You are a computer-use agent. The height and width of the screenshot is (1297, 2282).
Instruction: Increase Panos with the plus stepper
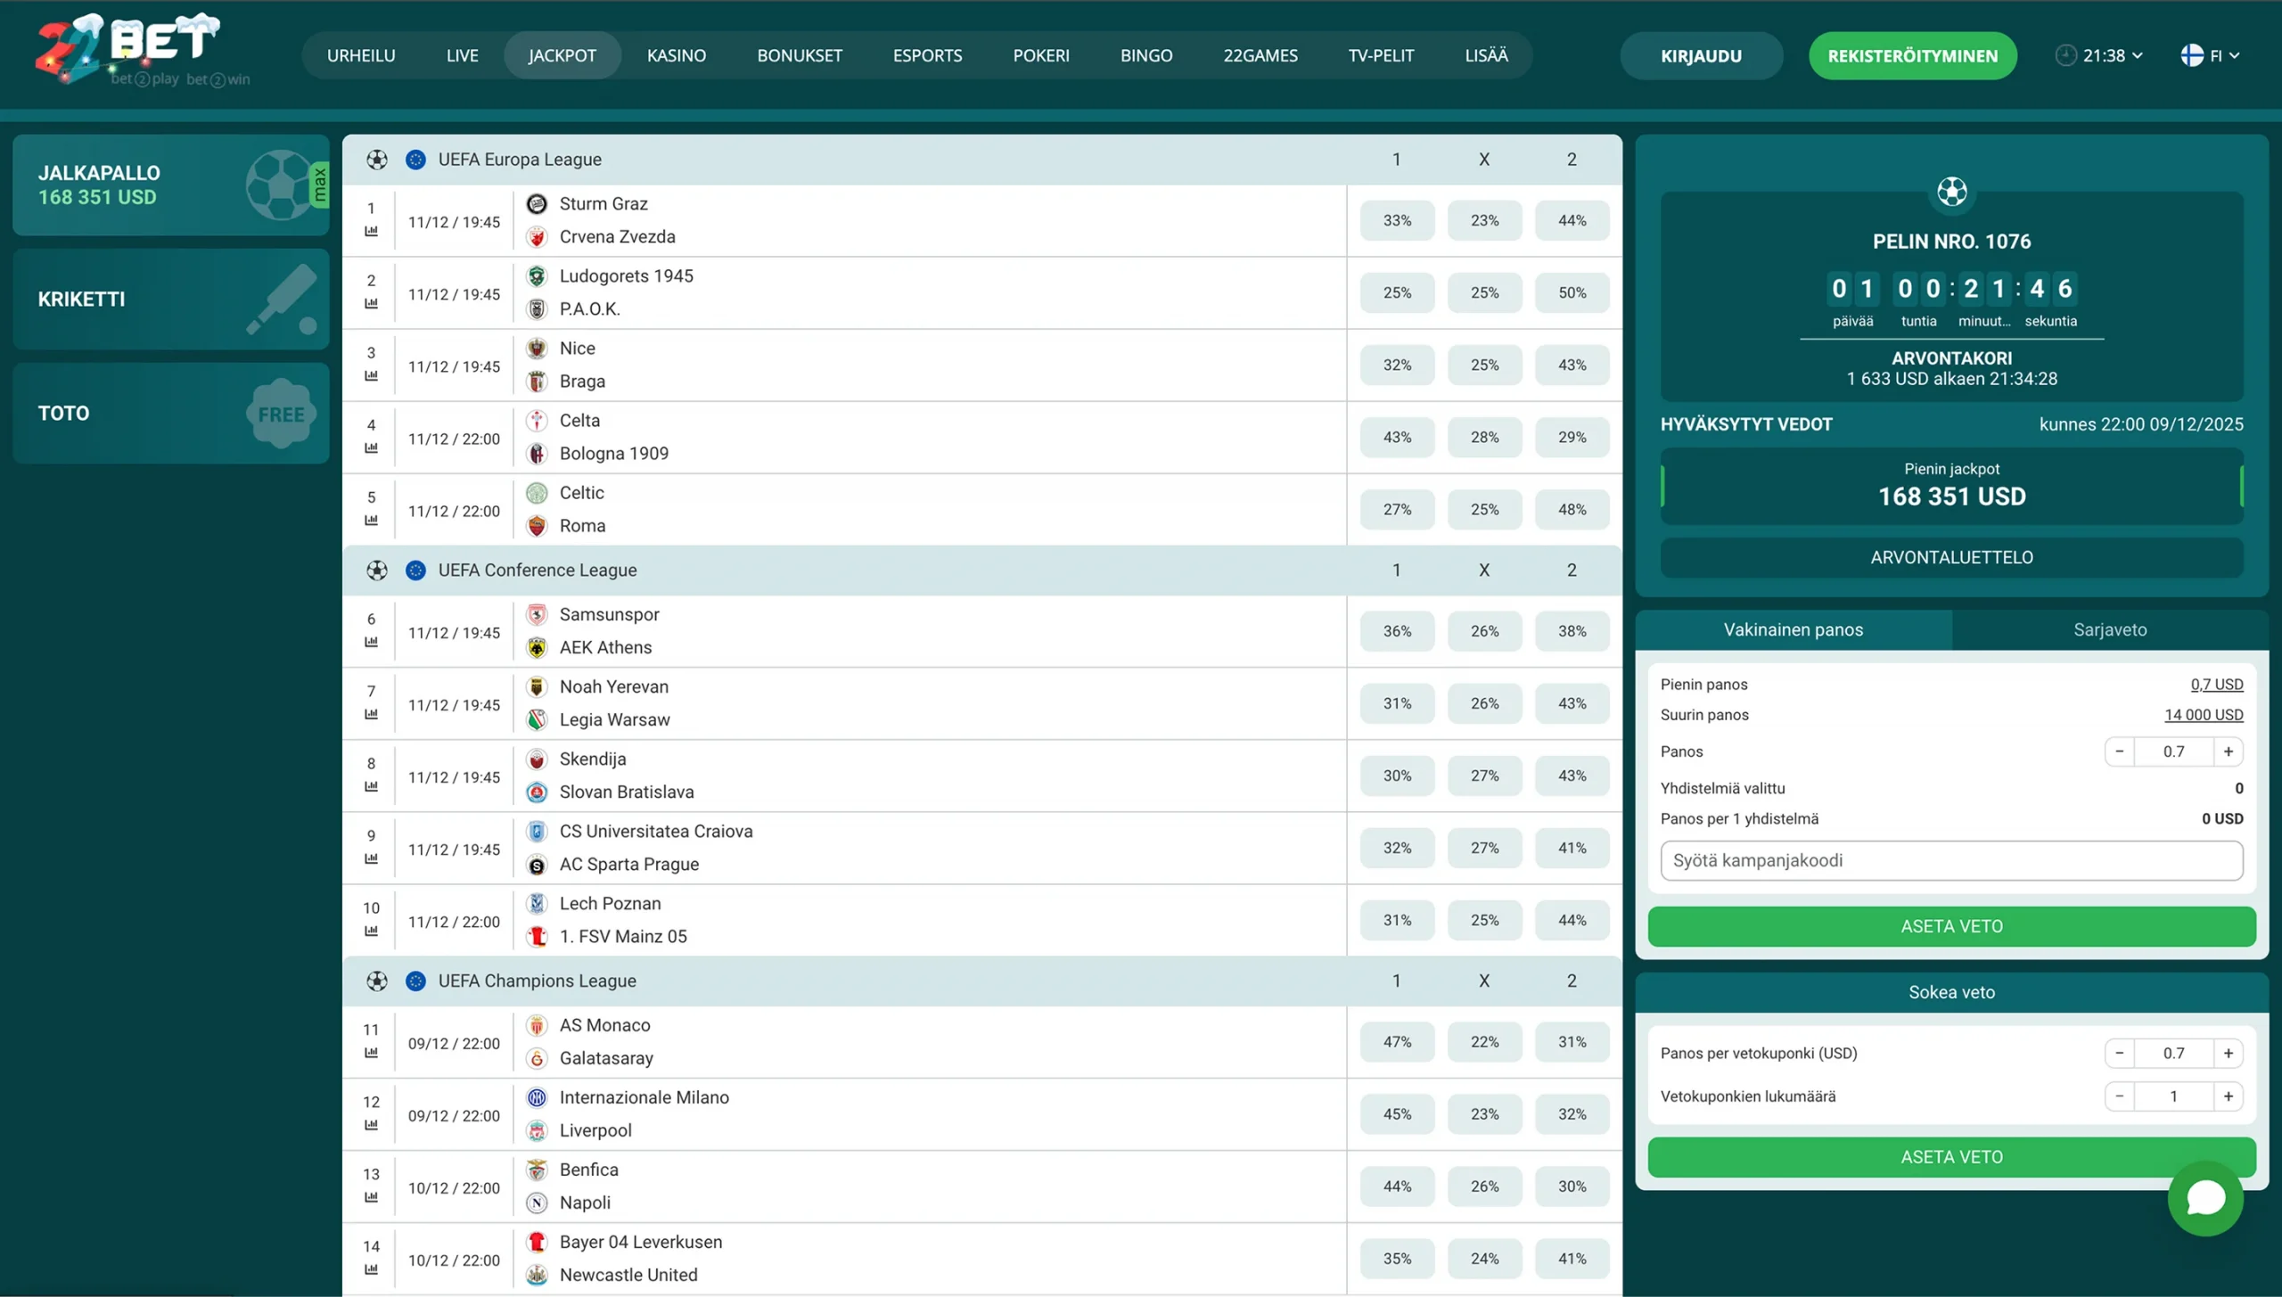tap(2229, 751)
